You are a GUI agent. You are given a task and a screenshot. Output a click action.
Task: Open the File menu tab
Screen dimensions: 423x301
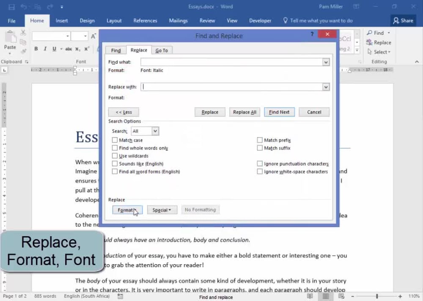click(x=11, y=21)
